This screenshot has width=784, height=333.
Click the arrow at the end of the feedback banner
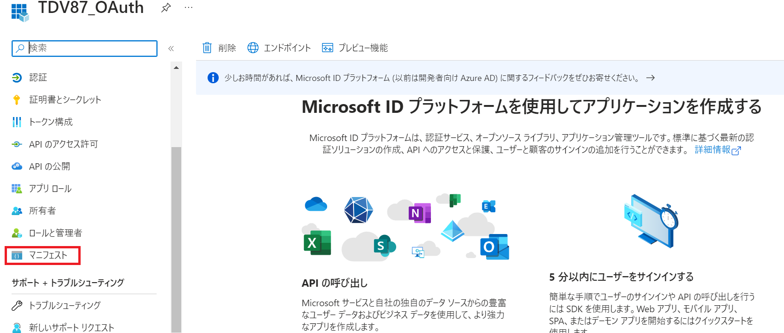[651, 78]
